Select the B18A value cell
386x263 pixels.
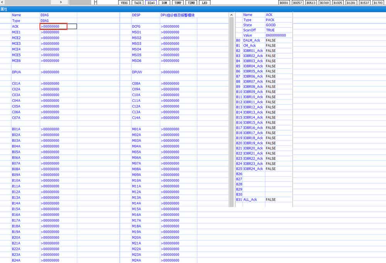pyautogui.click(x=58, y=226)
